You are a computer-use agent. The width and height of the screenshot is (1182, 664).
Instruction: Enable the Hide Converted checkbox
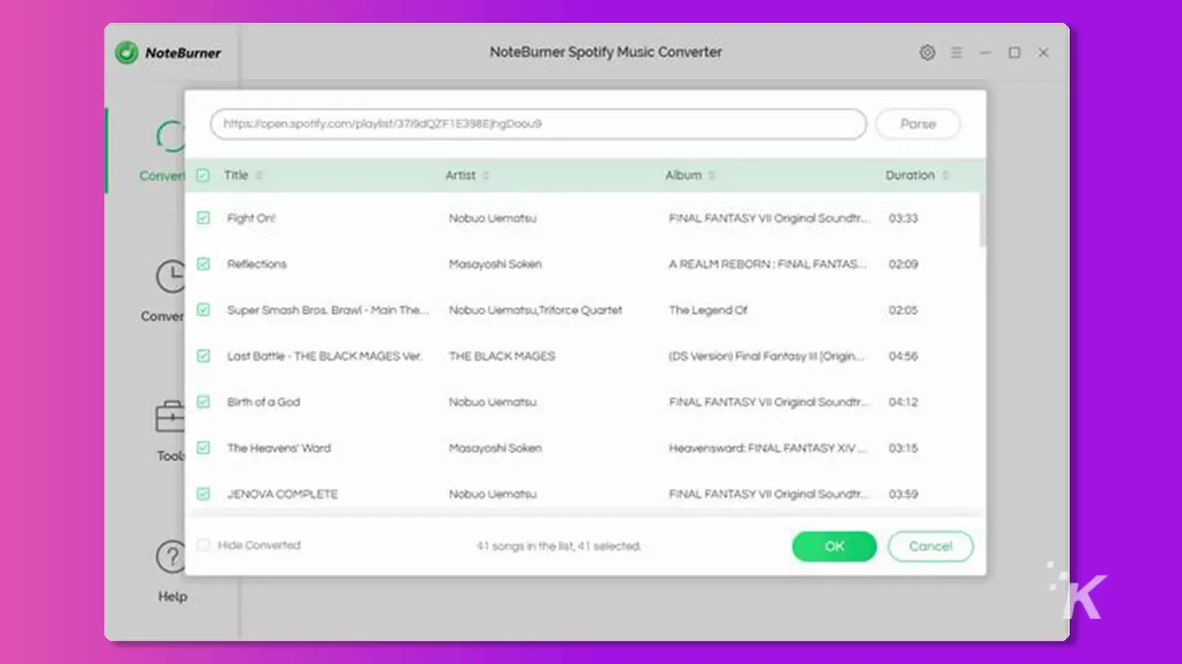click(203, 545)
